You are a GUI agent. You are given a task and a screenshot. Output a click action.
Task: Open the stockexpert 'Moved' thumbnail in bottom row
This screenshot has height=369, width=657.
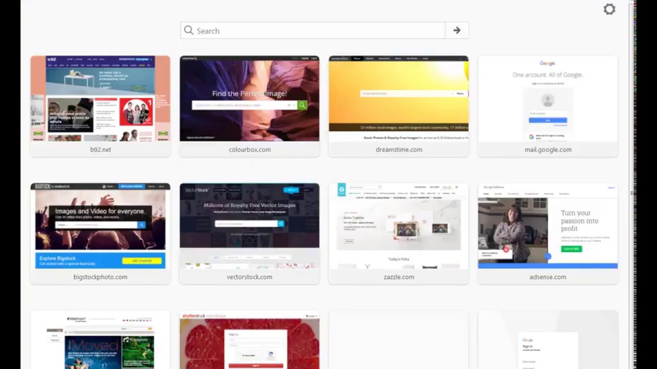coord(100,340)
